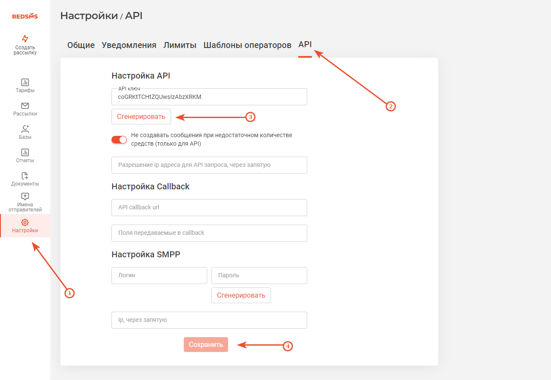
Task: Focus the SMPP Ip comma-separated field
Action: click(x=209, y=320)
